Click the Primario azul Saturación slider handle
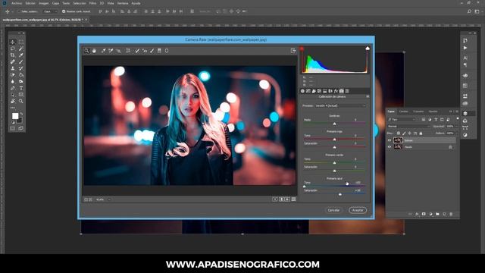The image size is (485, 273). [x=340, y=194]
